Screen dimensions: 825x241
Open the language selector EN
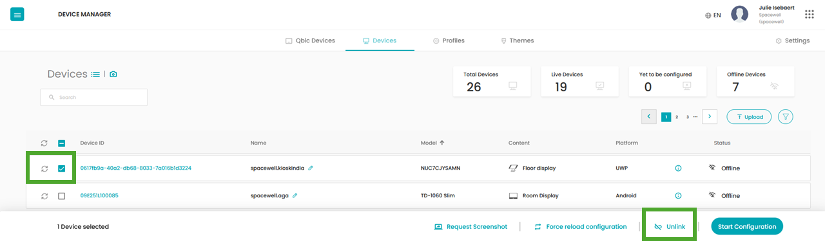pyautogui.click(x=713, y=15)
